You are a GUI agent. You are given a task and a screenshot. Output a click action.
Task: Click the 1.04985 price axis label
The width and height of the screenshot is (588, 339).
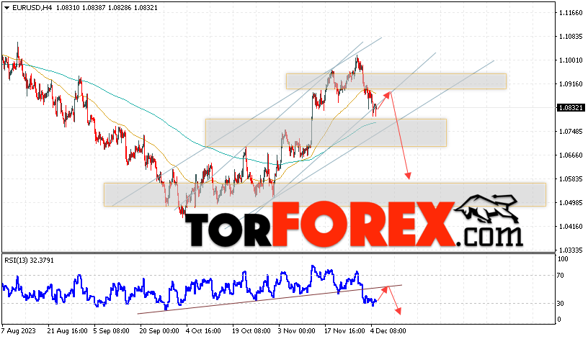pos(571,203)
